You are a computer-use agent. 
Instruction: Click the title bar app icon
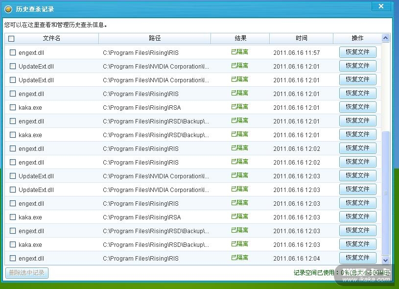coord(8,9)
